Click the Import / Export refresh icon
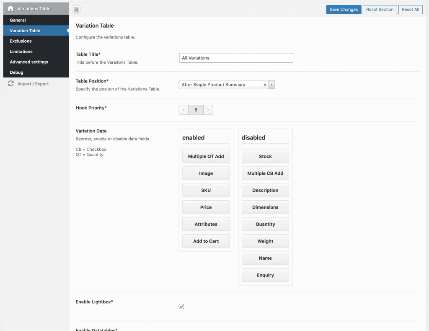Screen dimensions: 429x331 (11, 84)
